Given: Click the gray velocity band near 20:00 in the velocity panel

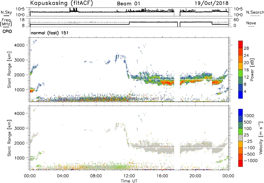Looking at the screenshot, I should tap(195, 146).
